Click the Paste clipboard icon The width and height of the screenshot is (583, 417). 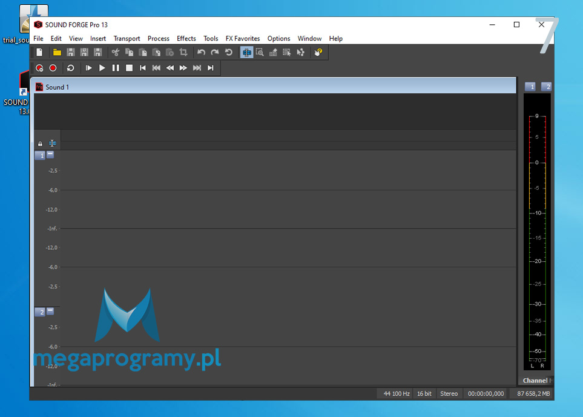click(143, 53)
